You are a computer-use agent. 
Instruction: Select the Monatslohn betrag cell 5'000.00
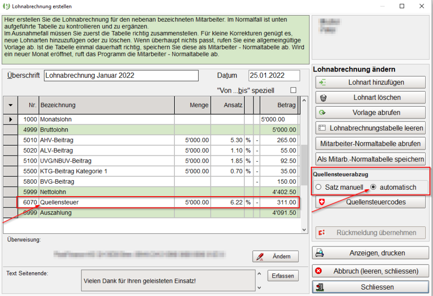(279, 120)
